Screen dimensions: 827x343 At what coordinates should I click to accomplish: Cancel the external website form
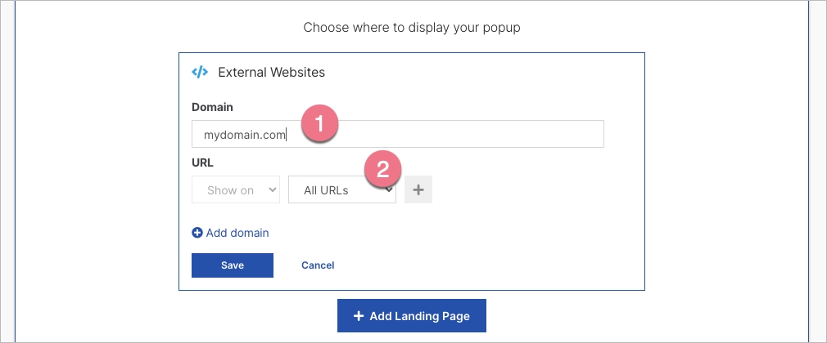318,265
